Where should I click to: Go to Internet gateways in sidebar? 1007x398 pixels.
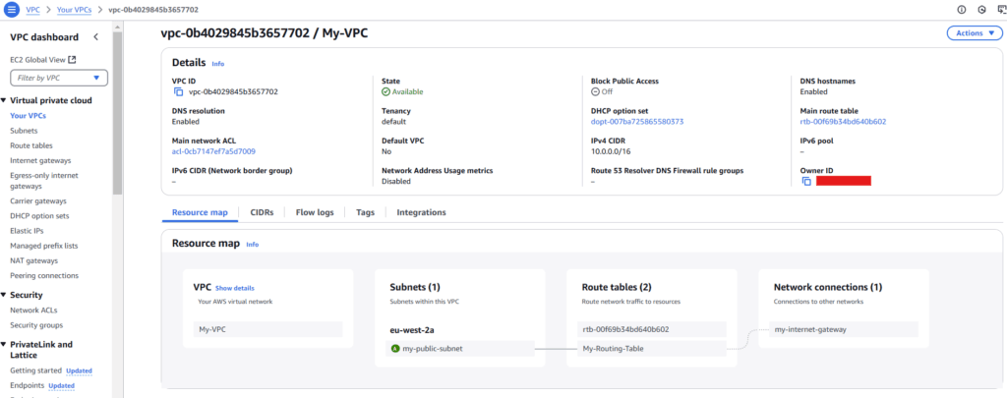pos(40,160)
